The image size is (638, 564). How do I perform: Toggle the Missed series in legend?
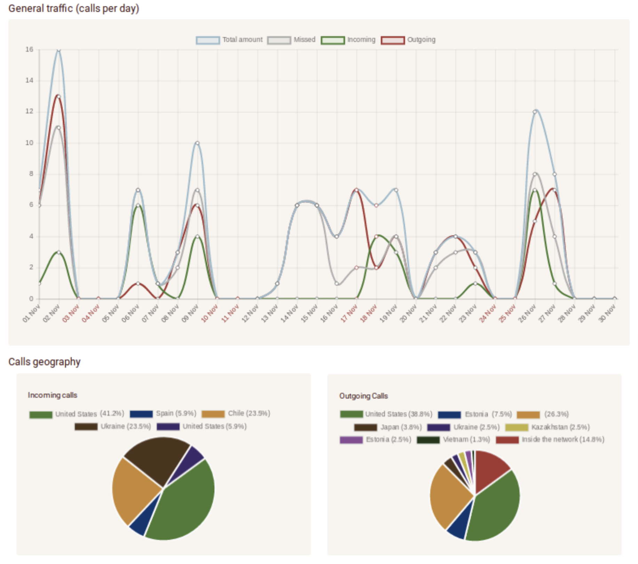tap(291, 40)
